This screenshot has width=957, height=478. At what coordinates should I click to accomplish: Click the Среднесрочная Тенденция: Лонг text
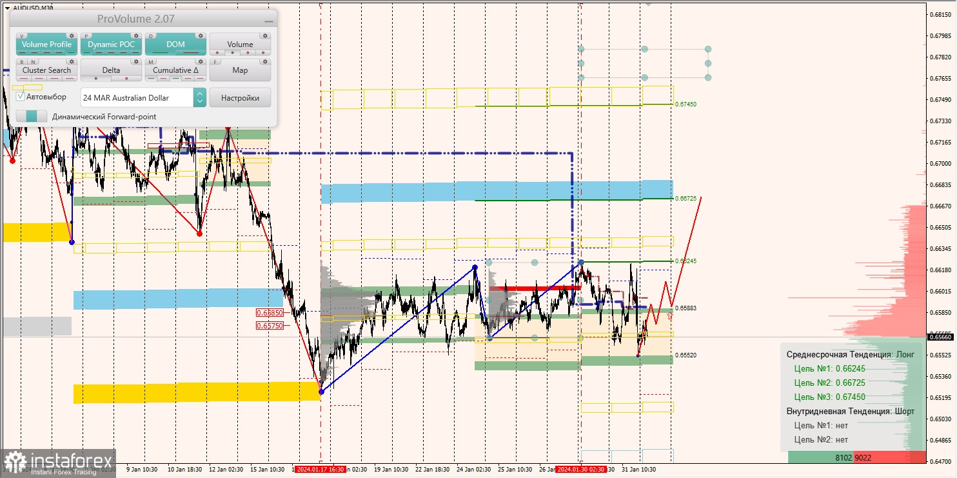click(x=850, y=355)
